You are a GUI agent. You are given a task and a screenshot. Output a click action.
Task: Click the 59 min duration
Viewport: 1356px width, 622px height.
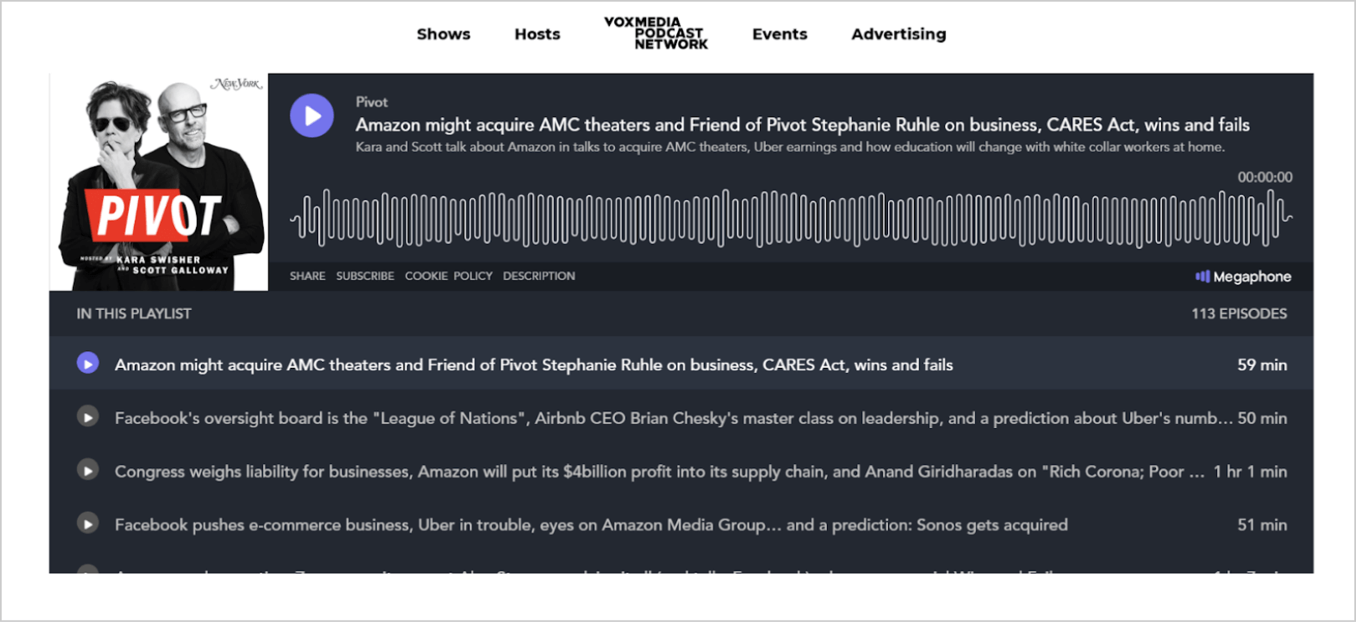[1262, 365]
